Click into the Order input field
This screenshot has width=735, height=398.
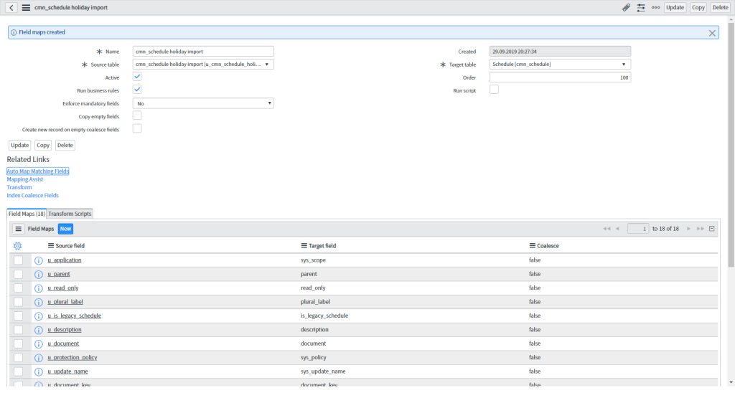560,77
